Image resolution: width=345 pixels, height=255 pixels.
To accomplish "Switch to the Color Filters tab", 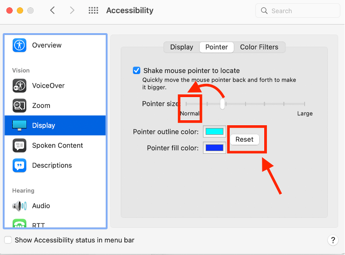I will [x=260, y=47].
